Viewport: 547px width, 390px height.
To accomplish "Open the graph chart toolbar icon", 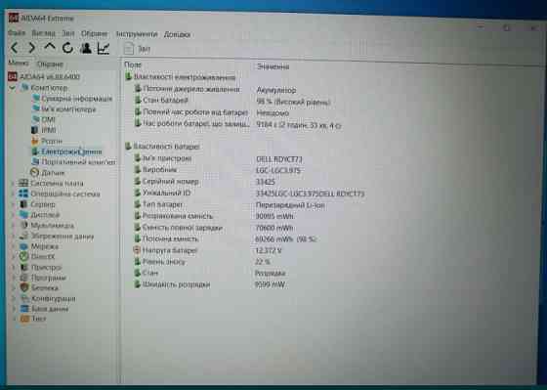I will 104,48.
